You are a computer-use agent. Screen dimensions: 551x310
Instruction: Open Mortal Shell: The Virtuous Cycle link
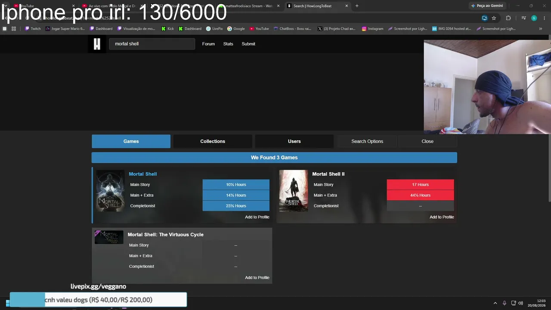tap(165, 235)
